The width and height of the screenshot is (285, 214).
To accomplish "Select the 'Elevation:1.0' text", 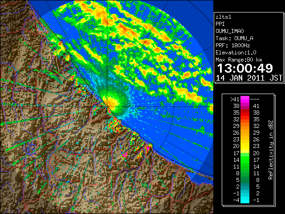I will click(236, 53).
